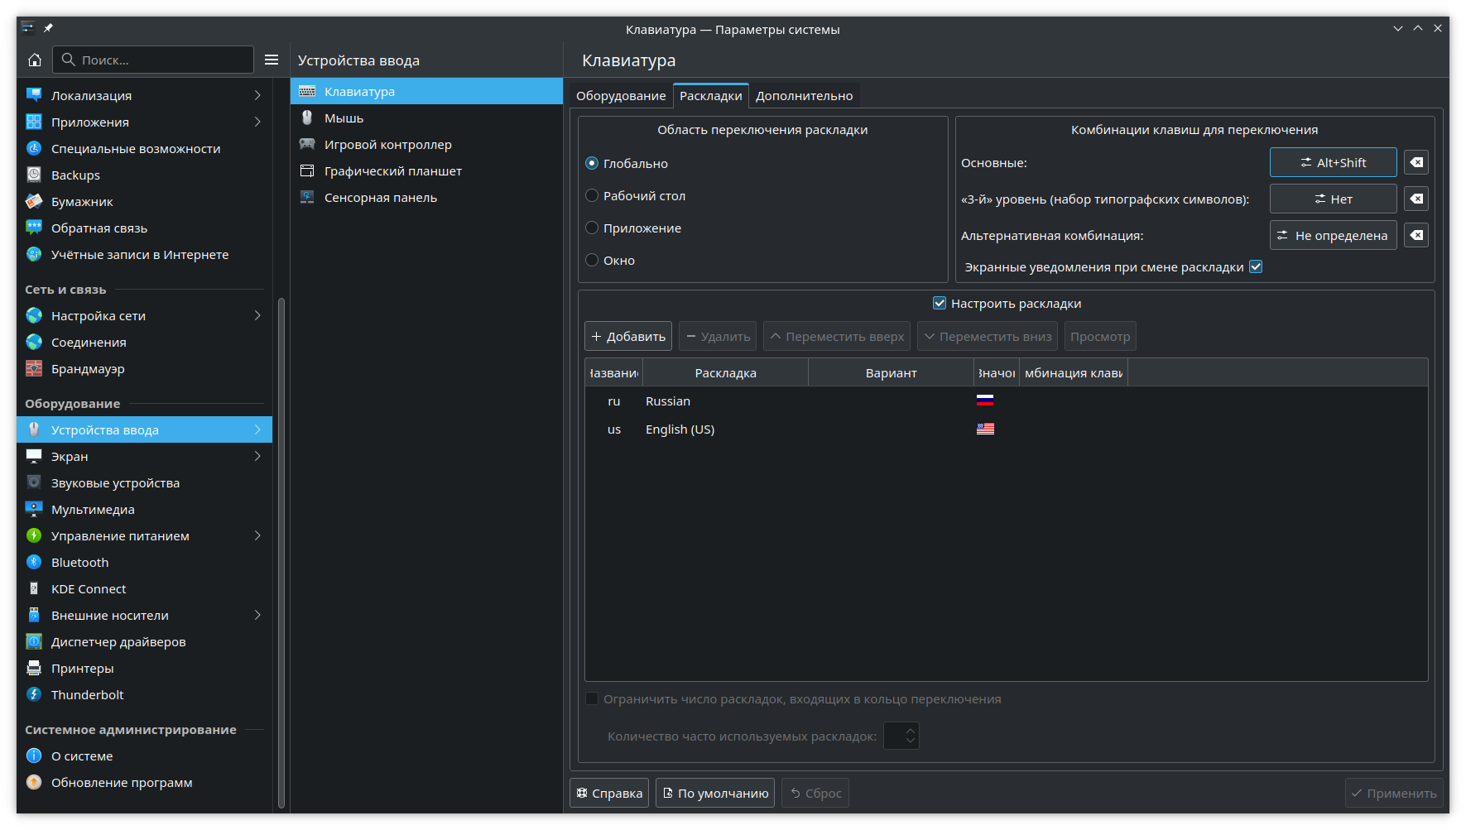This screenshot has width=1466, height=830.
Task: Click the Bluetooth icon
Action: (x=34, y=562)
